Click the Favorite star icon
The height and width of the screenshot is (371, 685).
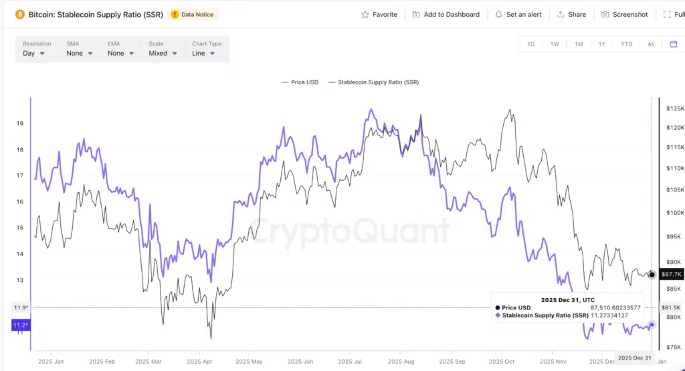tap(365, 15)
